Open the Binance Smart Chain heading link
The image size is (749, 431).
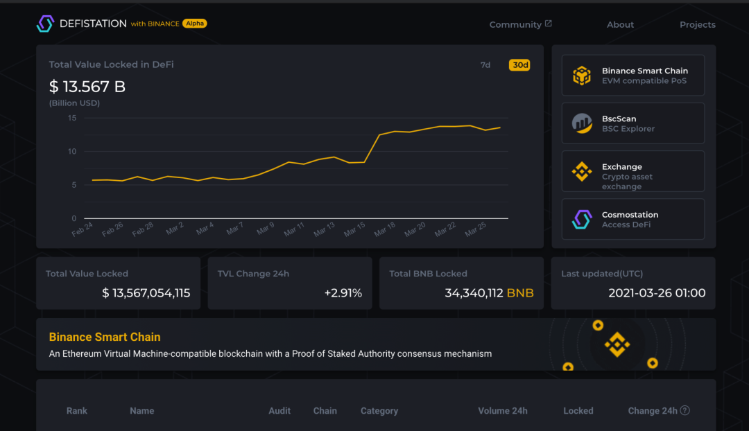[105, 337]
